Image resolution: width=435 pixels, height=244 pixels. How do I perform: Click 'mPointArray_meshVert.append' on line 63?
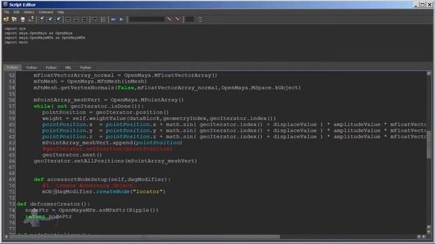pos(88,143)
